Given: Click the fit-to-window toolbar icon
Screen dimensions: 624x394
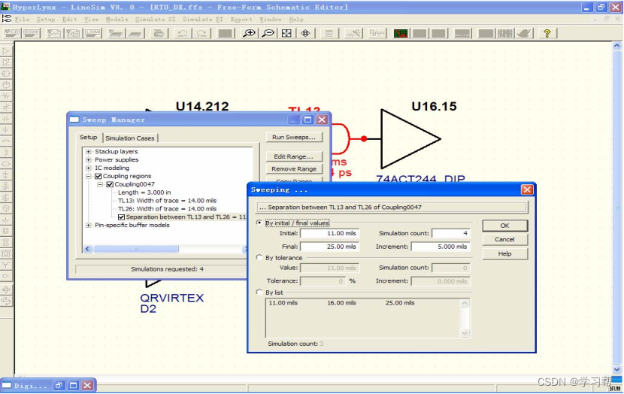Looking at the screenshot, I should click(286, 33).
